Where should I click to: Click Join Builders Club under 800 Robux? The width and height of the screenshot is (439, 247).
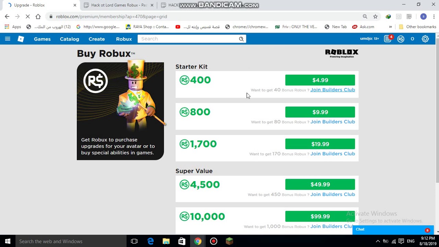[333, 122]
